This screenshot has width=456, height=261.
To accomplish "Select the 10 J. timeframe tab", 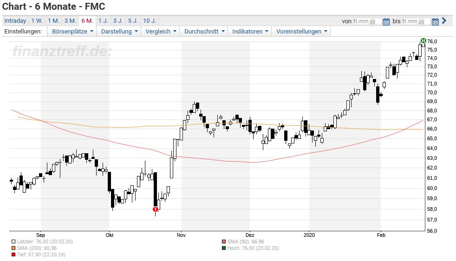I will pos(150,20).
